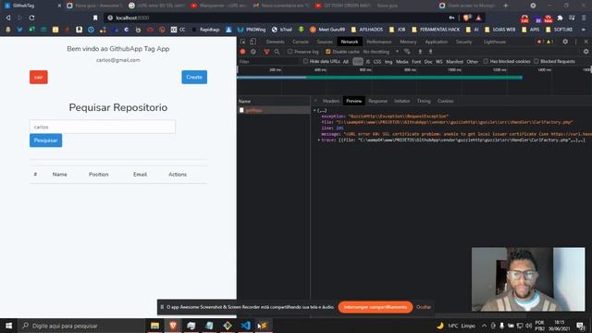The width and height of the screenshot is (592, 333).
Task: Open the Cookies tab of the request
Action: 446,101
